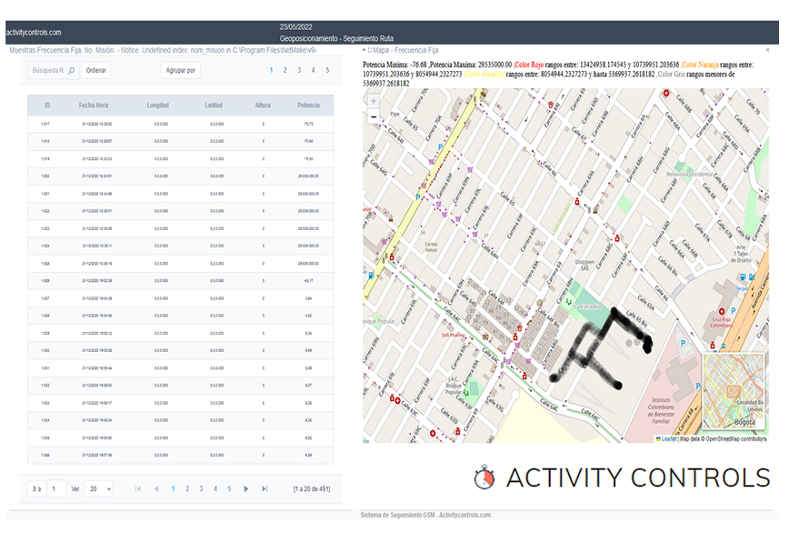Select page 2 in the pager below the table
Screen dimensions: 809x543
point(187,488)
